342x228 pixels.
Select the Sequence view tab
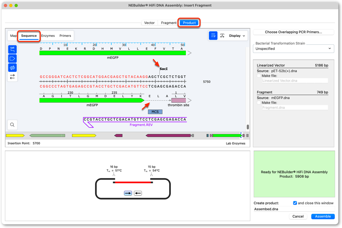pyautogui.click(x=29, y=36)
